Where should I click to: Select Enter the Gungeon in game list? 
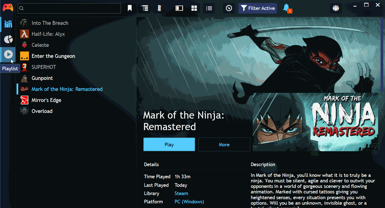tap(77, 56)
